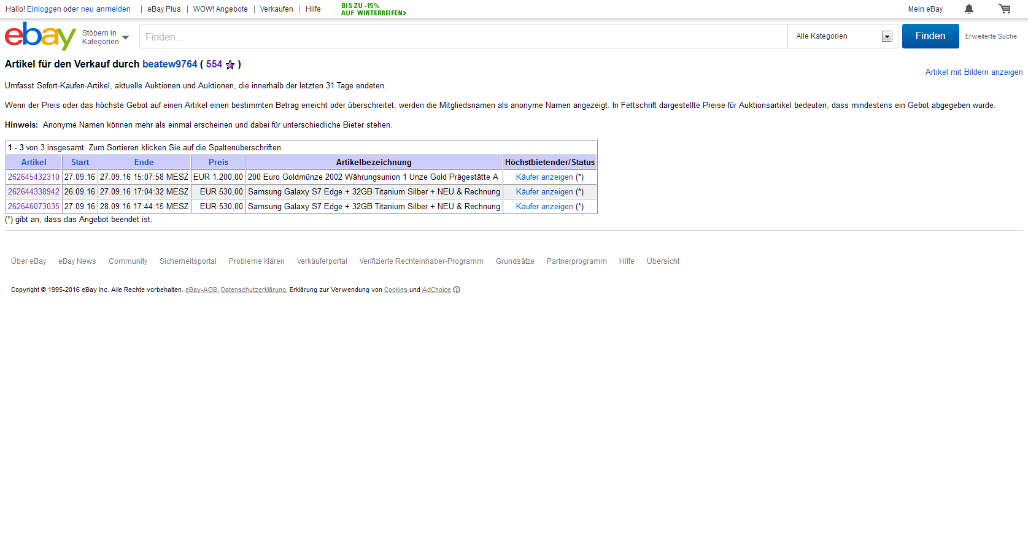Click the Höchstbietender/Status column header

click(550, 163)
